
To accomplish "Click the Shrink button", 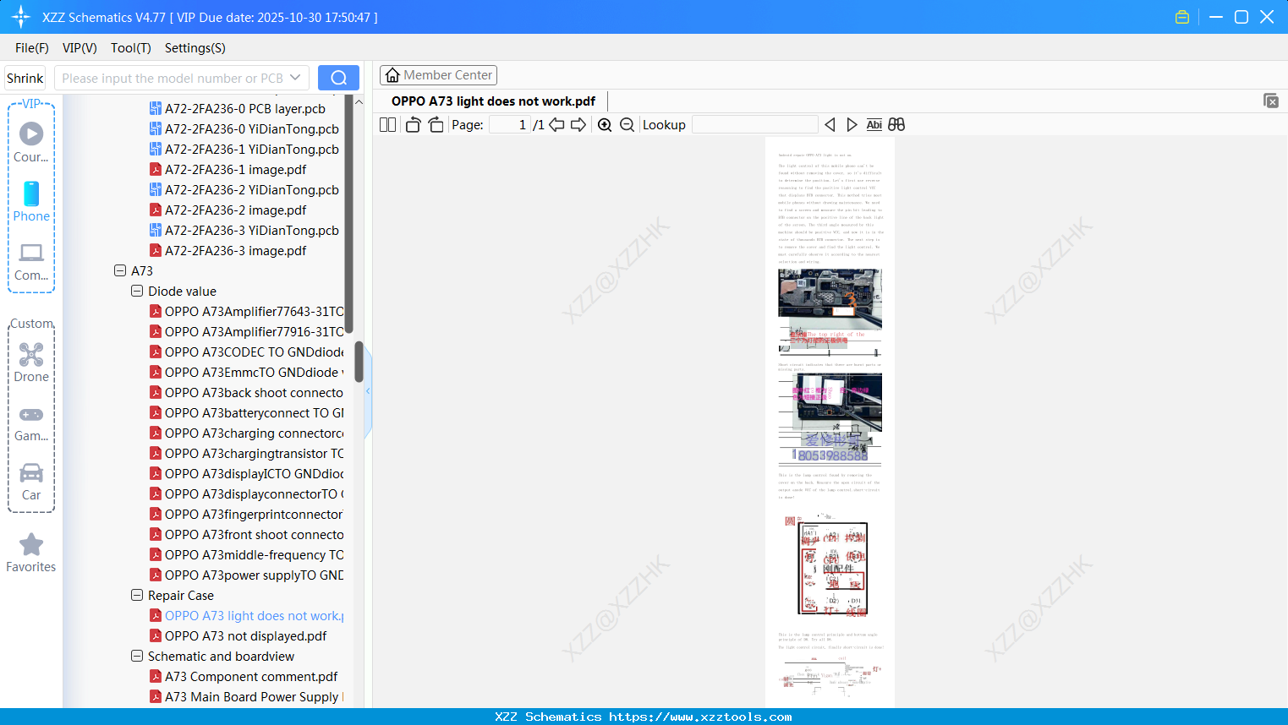I will [25, 78].
